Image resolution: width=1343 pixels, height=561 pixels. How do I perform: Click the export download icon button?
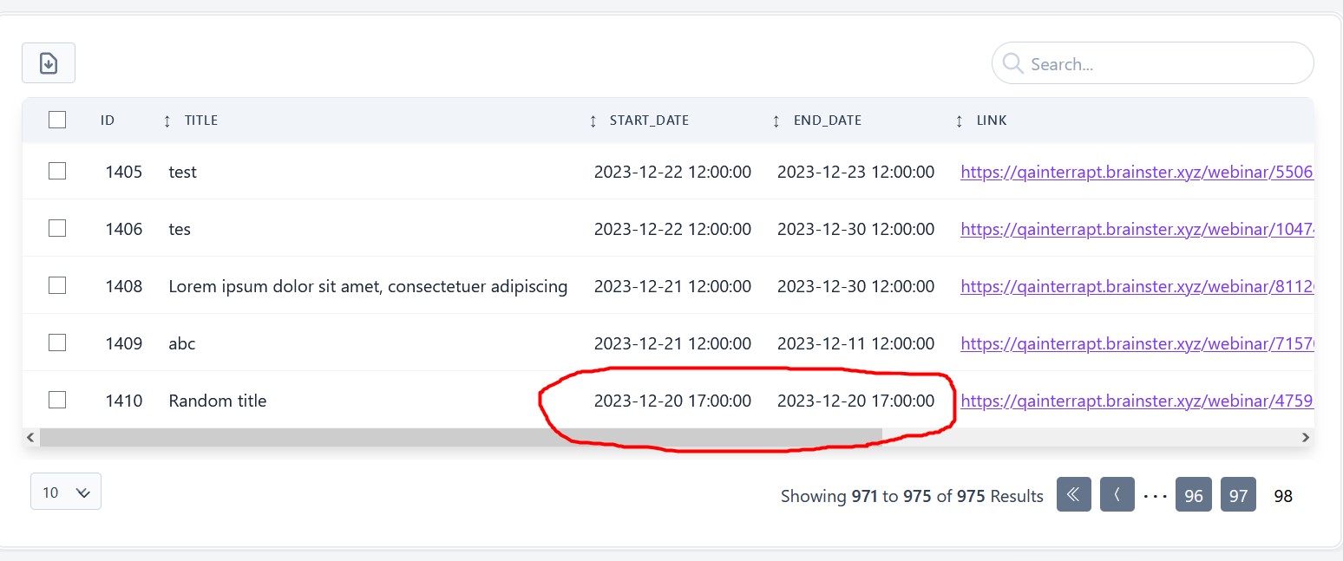(x=49, y=63)
